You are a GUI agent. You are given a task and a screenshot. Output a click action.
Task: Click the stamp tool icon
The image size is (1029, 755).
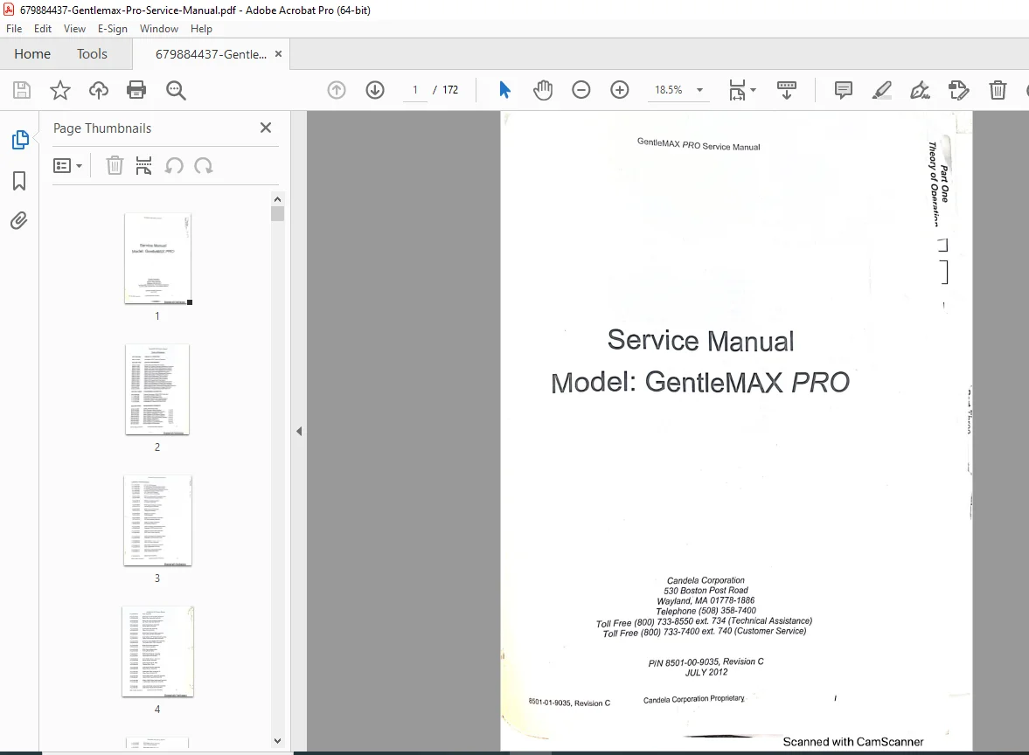[x=958, y=90]
